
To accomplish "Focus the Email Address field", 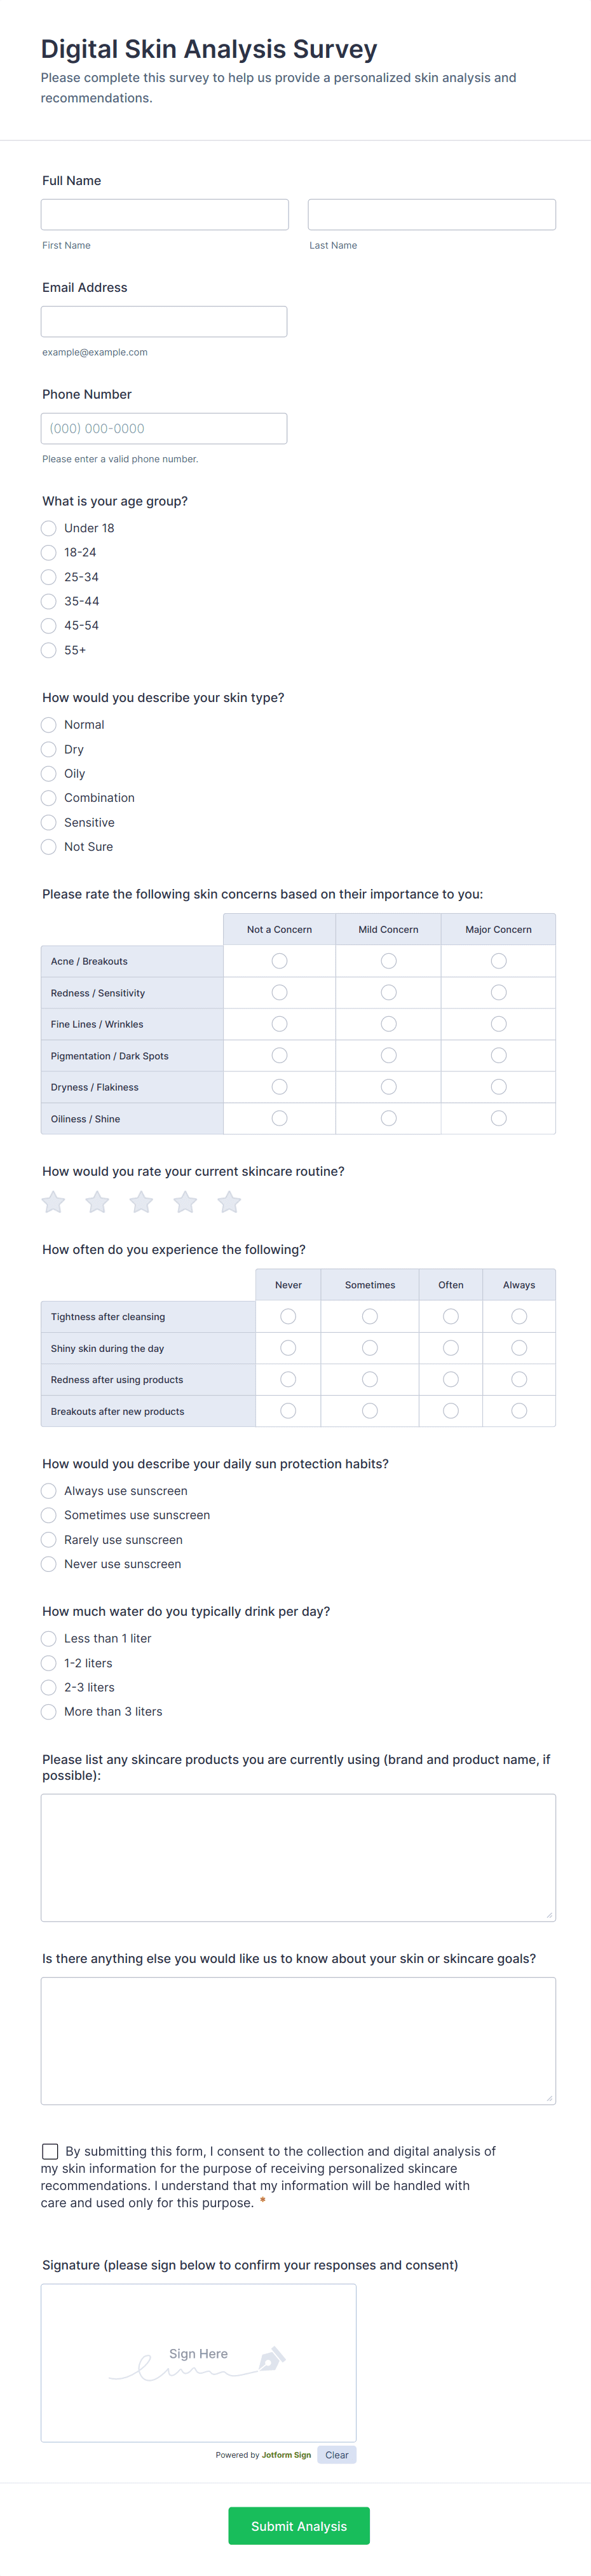I will (x=164, y=322).
